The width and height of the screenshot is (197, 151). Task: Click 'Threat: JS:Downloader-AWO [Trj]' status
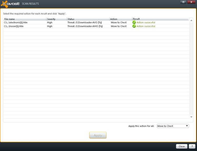pos(85,26)
